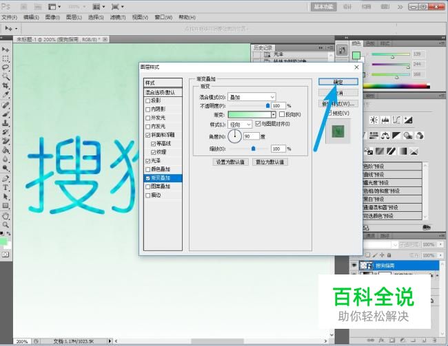Uncheck 与图层对齐 (Align with Layer)
The width and height of the screenshot is (448, 346).
coord(258,124)
